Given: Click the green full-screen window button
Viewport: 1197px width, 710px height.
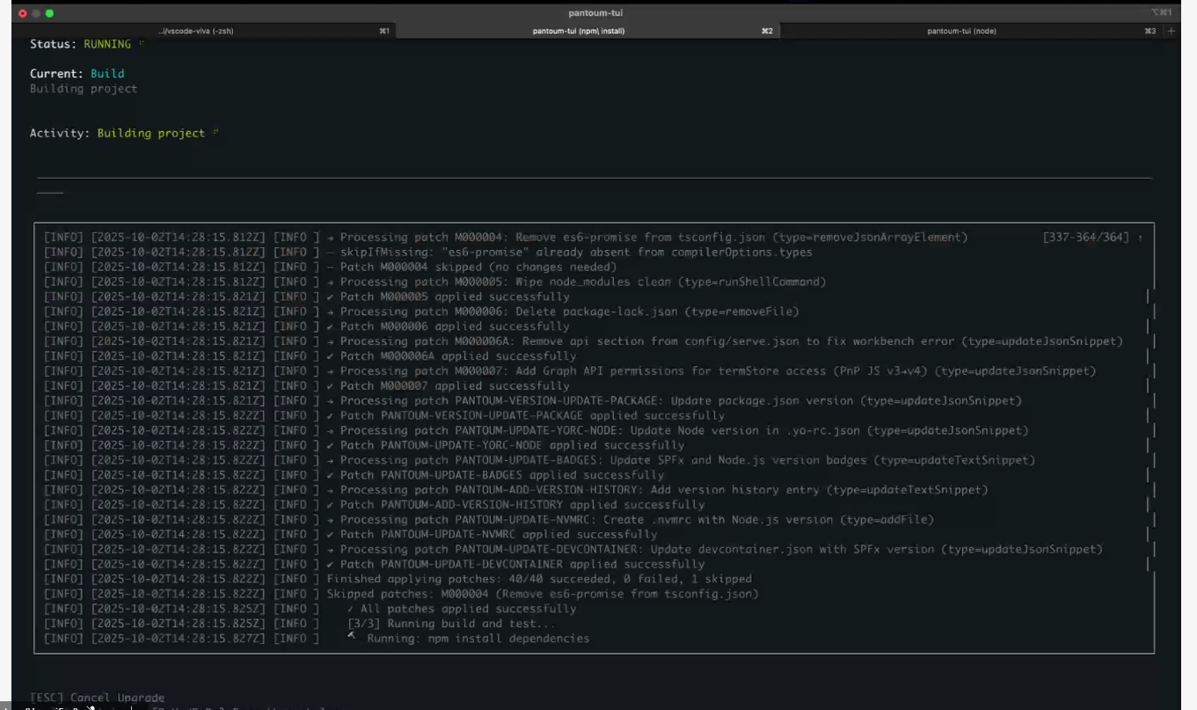Looking at the screenshot, I should point(50,13).
